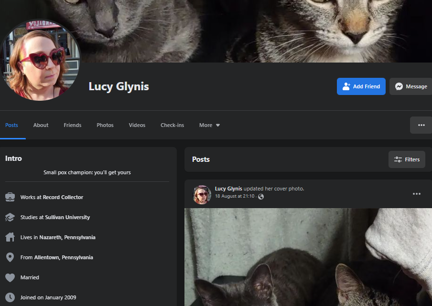Click the person-plus icon on Add Friend
Screen dimensions: 432x306
pyautogui.click(x=346, y=86)
